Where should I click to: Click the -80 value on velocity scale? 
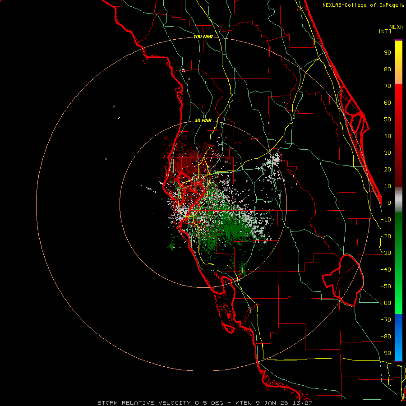point(386,337)
